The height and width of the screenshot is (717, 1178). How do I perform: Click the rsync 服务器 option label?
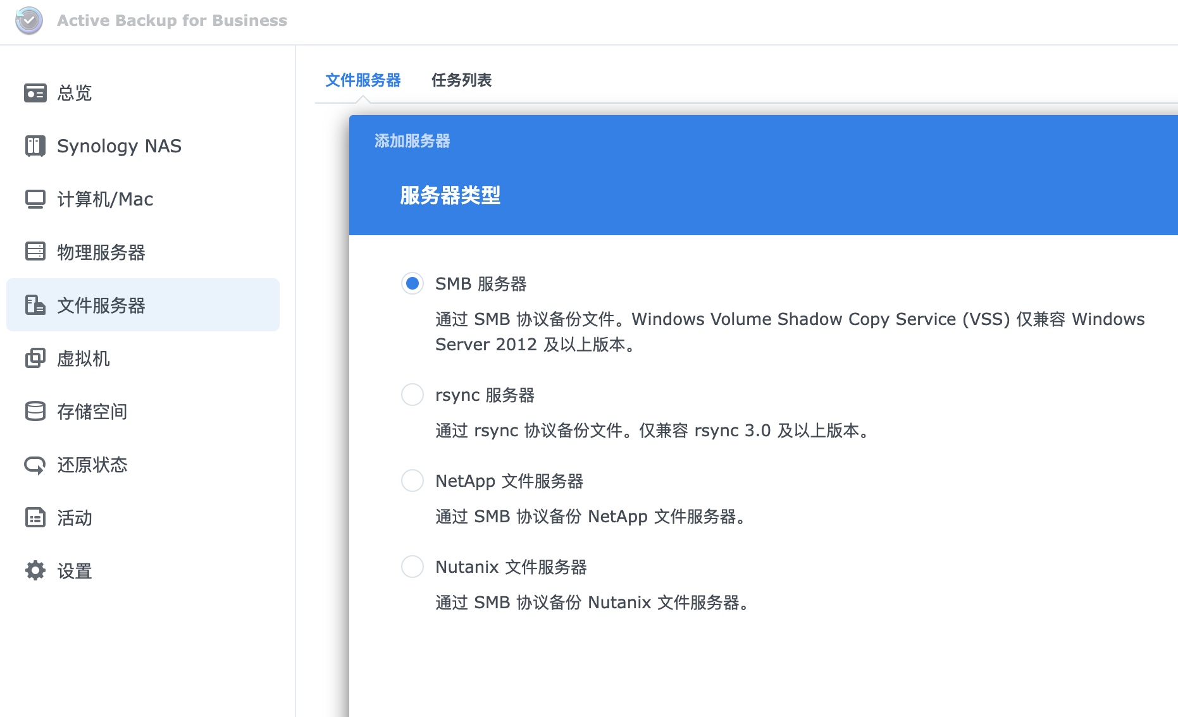tap(485, 395)
